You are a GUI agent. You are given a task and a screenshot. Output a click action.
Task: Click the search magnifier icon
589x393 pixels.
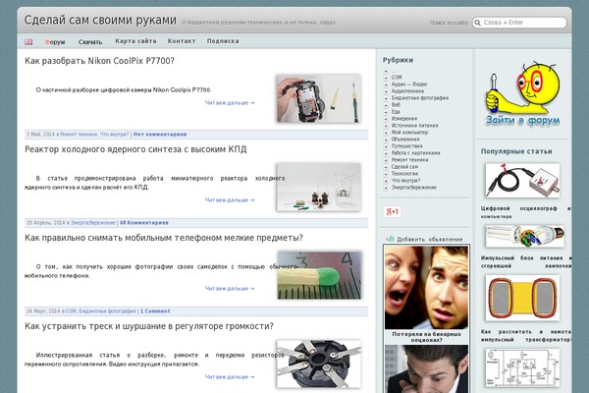477,23
